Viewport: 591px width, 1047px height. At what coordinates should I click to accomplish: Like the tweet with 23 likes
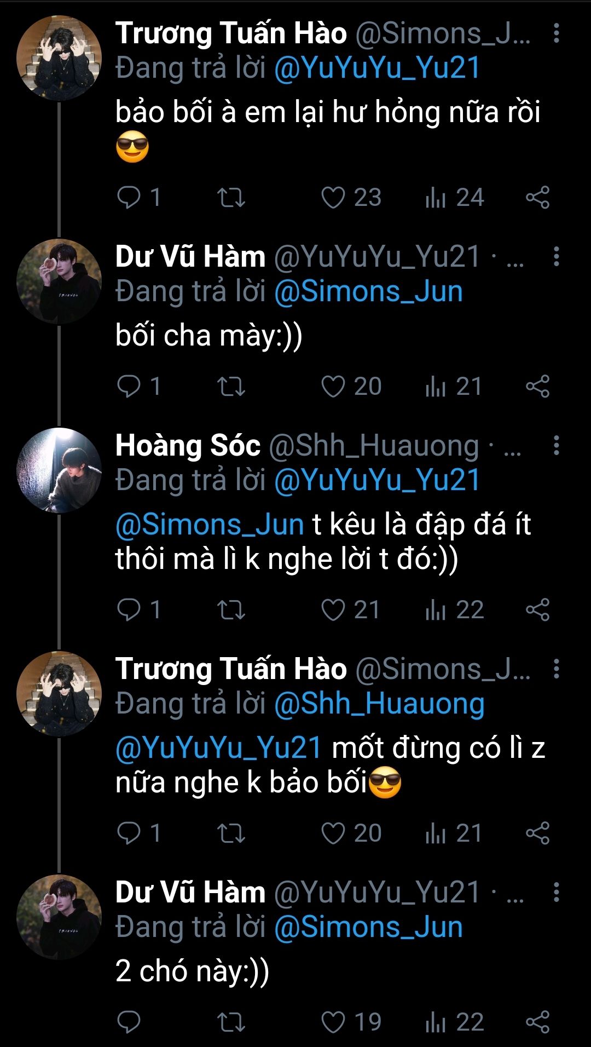(x=333, y=198)
